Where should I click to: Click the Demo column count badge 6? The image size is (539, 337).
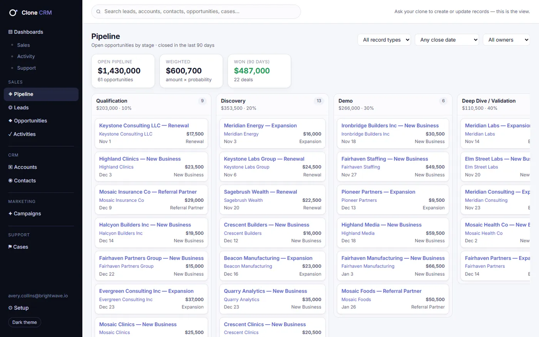(x=443, y=101)
